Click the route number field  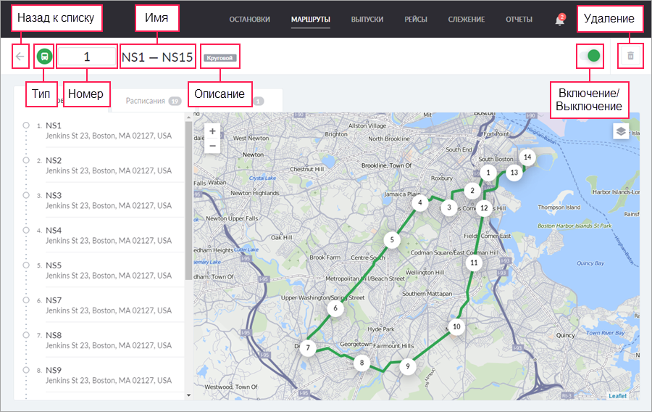click(87, 57)
